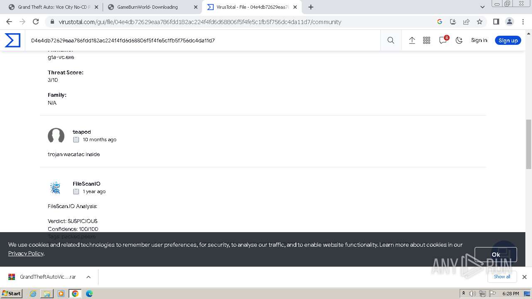Bookmark this page with star icon

pos(480,22)
